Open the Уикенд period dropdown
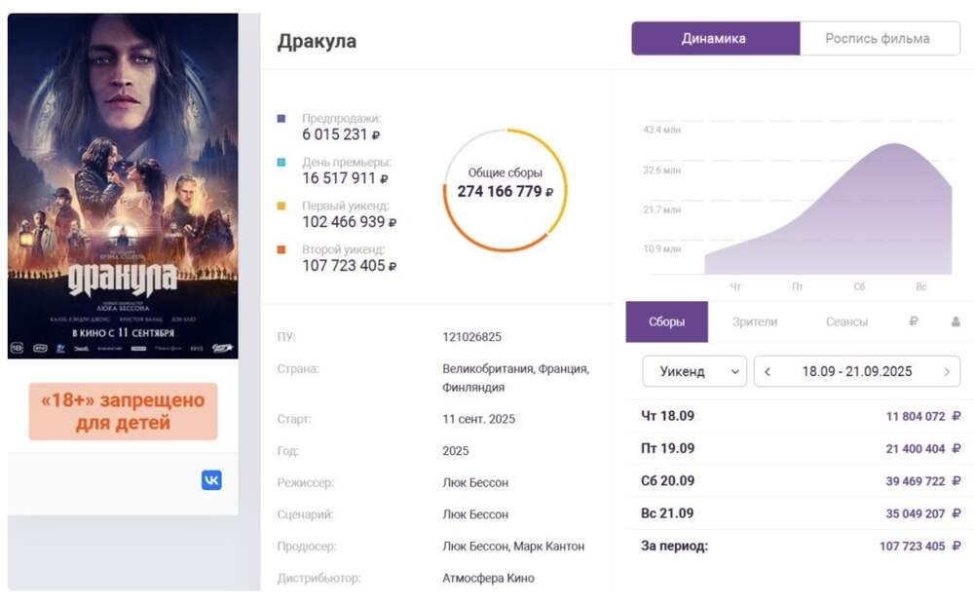Viewport: 974px width, 604px height. (693, 372)
